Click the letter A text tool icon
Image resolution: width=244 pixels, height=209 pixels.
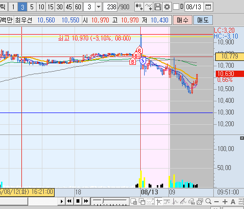[233, 202]
